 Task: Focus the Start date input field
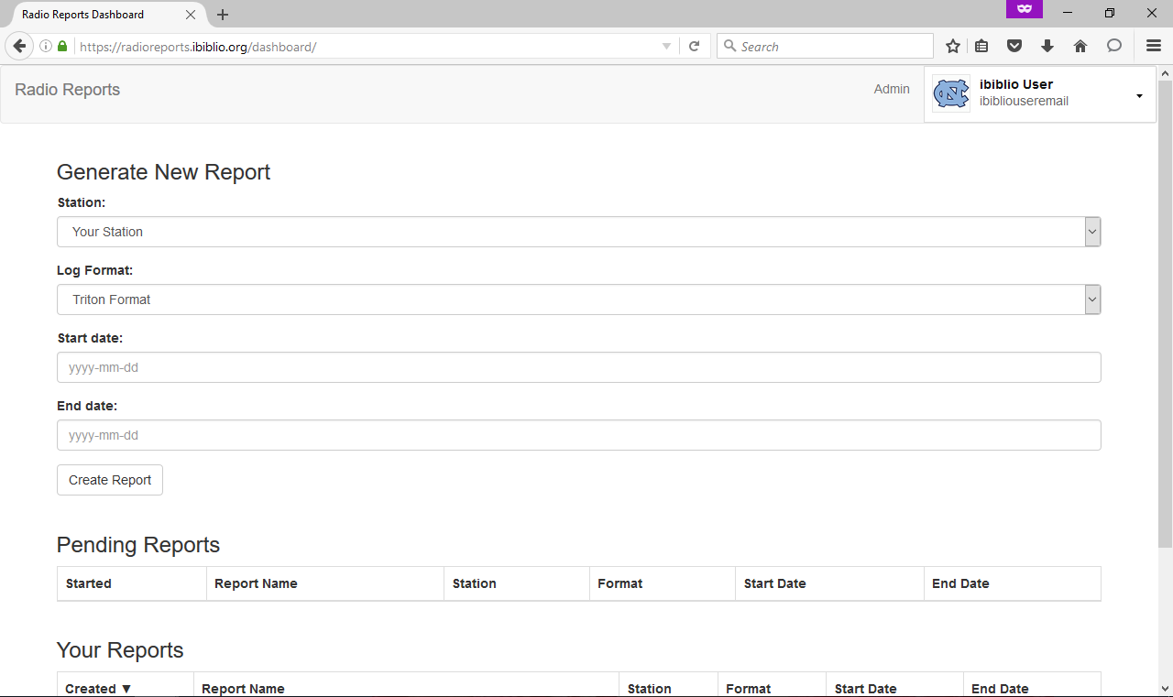tap(578, 367)
